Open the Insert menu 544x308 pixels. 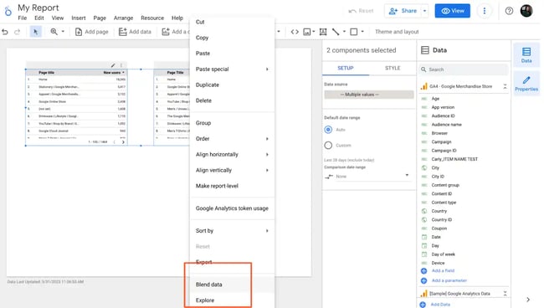(79, 18)
